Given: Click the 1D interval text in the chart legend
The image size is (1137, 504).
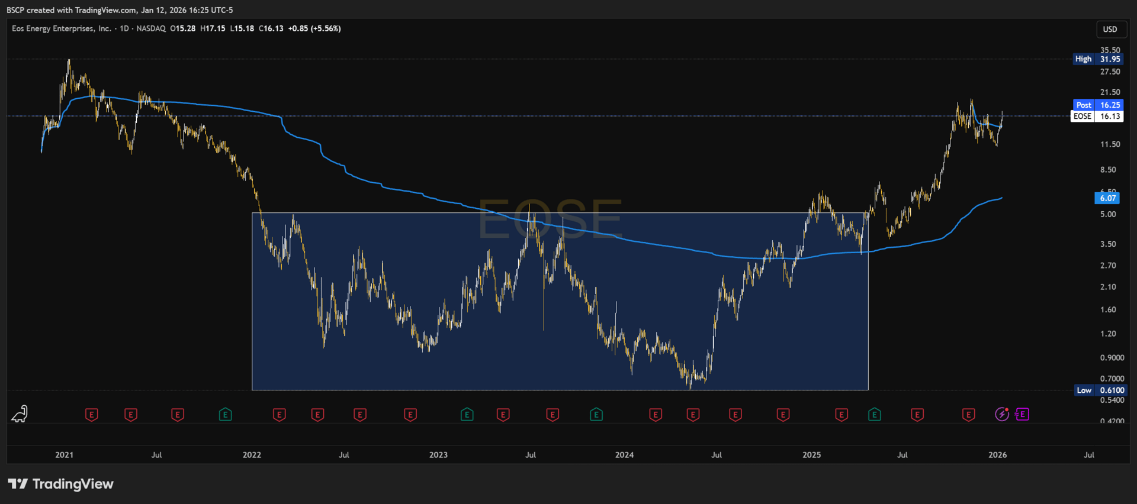Looking at the screenshot, I should [124, 28].
